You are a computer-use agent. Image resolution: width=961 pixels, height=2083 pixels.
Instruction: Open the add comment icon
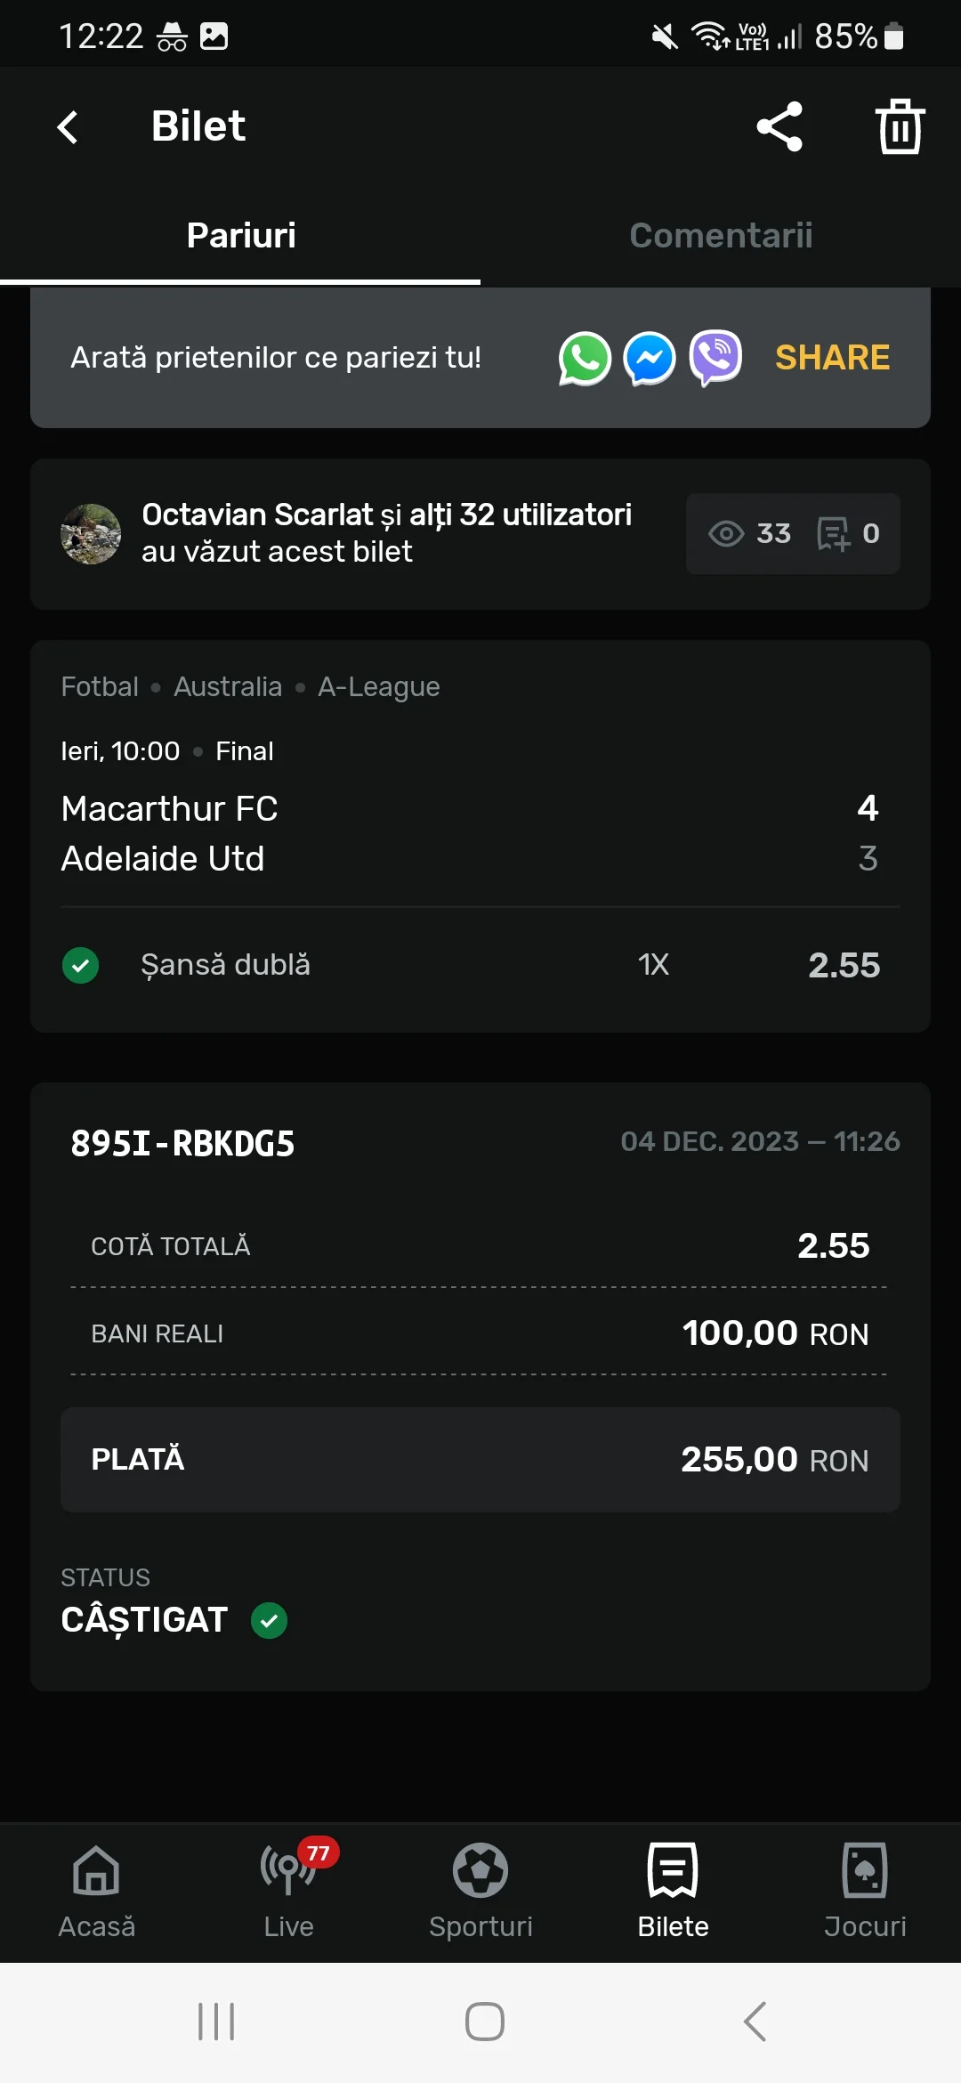tap(834, 534)
